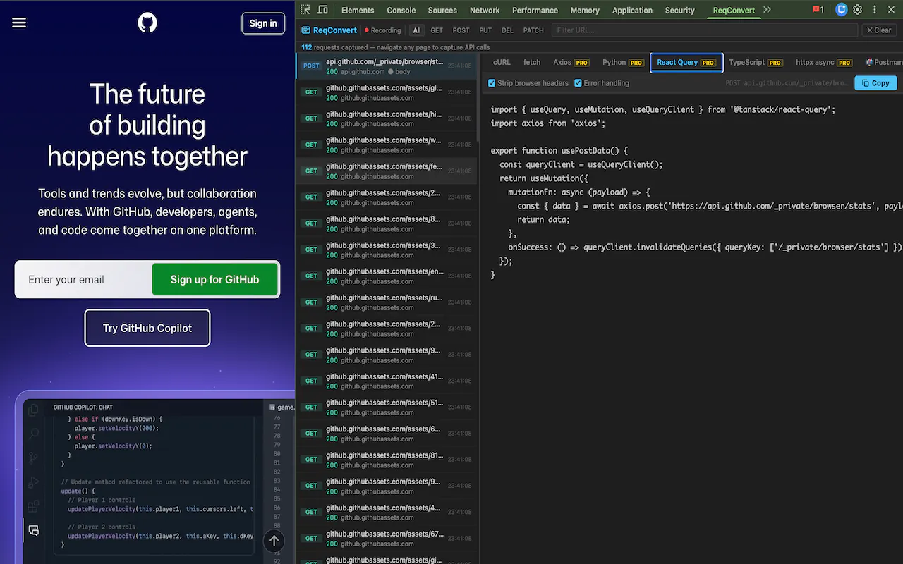Select the GET request ending assets/41…
The height and width of the screenshot is (564, 903).
coord(387,381)
